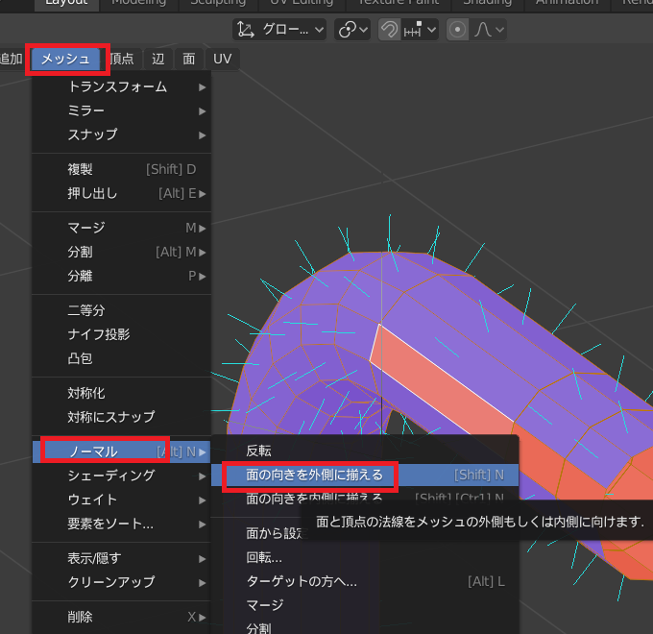Click the transform orientation axes icon
Viewport: 653px width, 634px height.
(246, 30)
